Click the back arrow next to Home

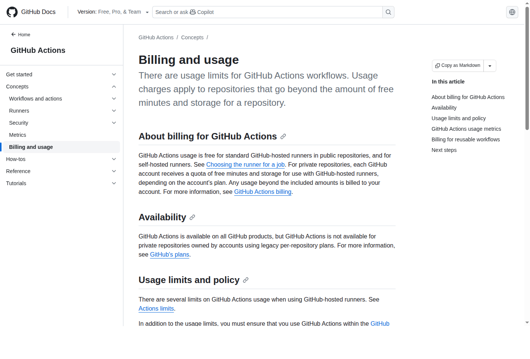pyautogui.click(x=13, y=34)
